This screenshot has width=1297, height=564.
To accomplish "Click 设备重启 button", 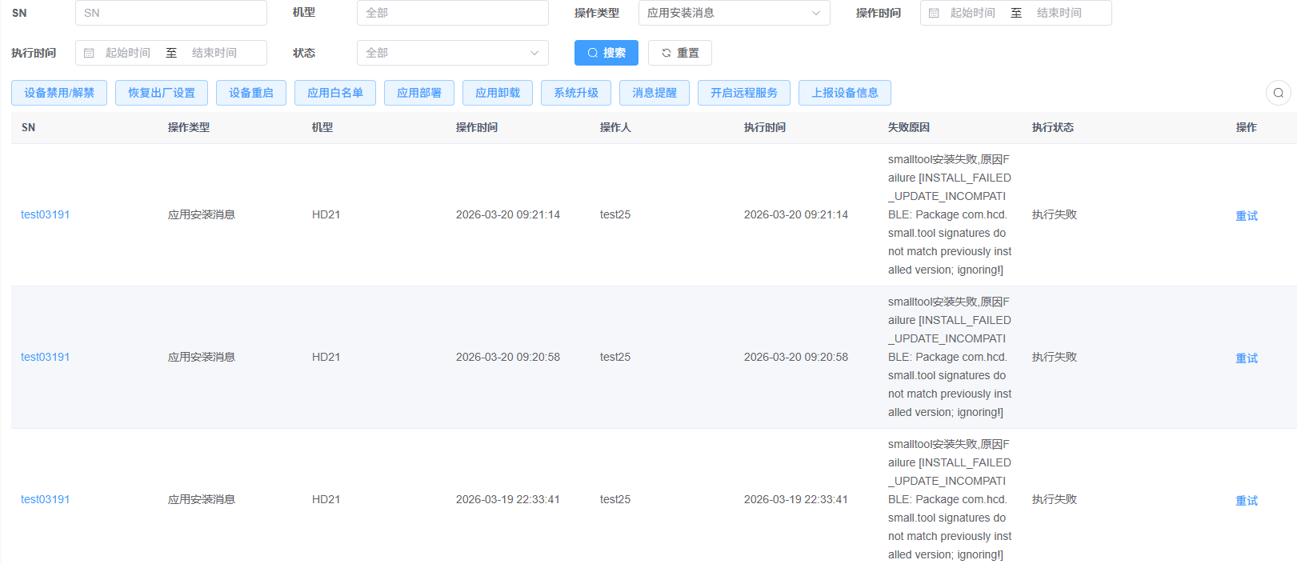I will 251,93.
